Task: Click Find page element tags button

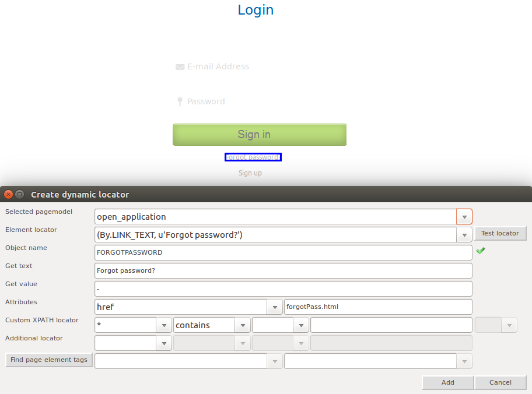Action: tap(49, 360)
